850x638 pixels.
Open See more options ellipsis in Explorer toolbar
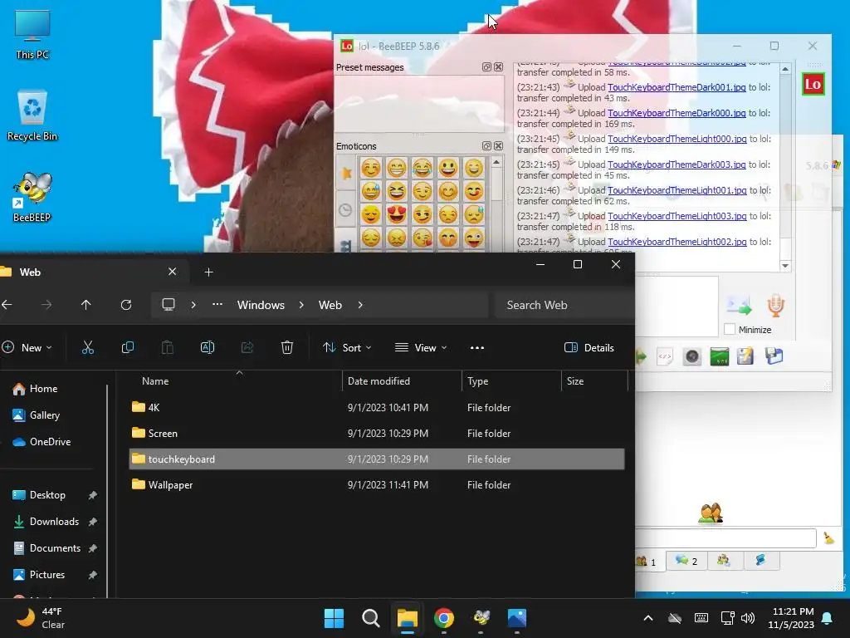[477, 348]
